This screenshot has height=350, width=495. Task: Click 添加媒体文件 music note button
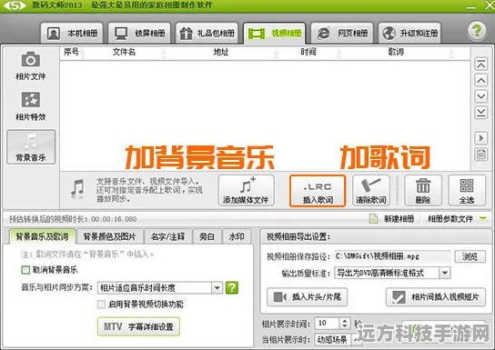click(246, 190)
